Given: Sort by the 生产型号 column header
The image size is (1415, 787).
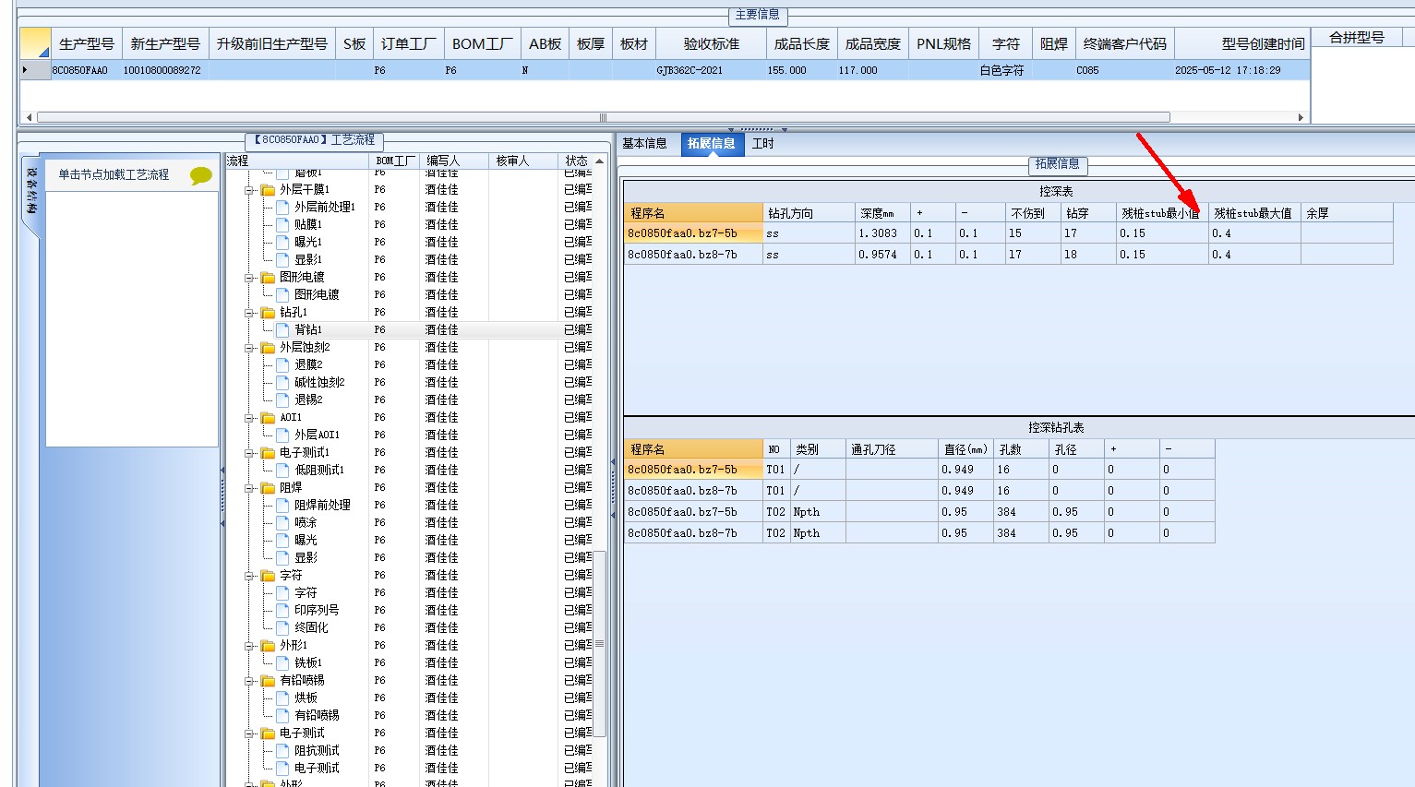Looking at the screenshot, I should click(87, 43).
